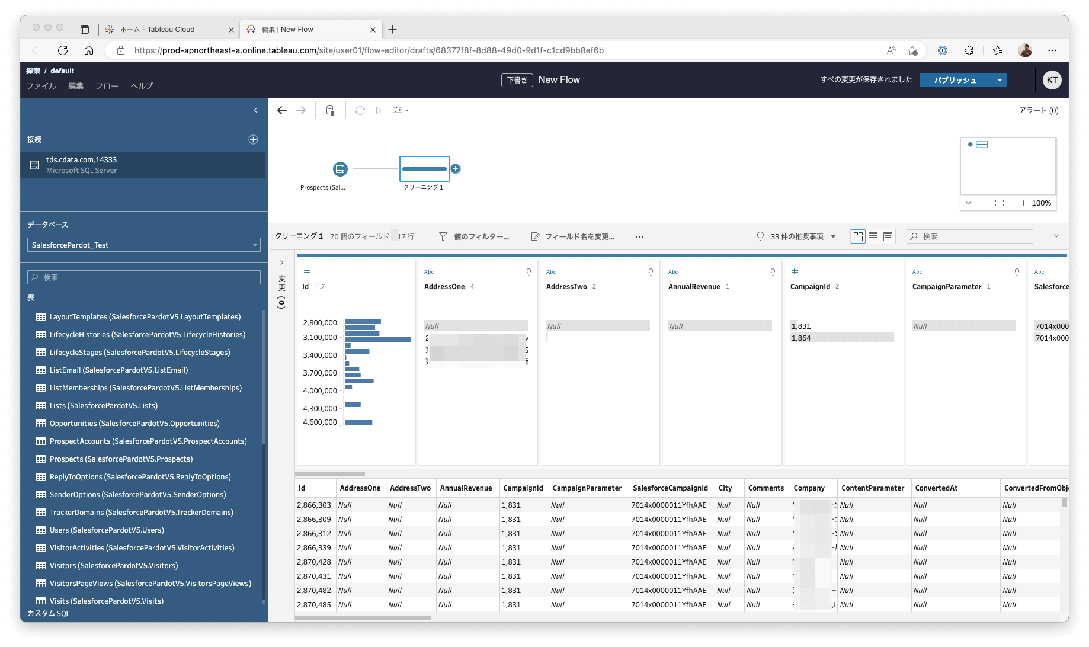Click the 探索 breadcrumb link
This screenshot has width=1089, height=647.
33,71
